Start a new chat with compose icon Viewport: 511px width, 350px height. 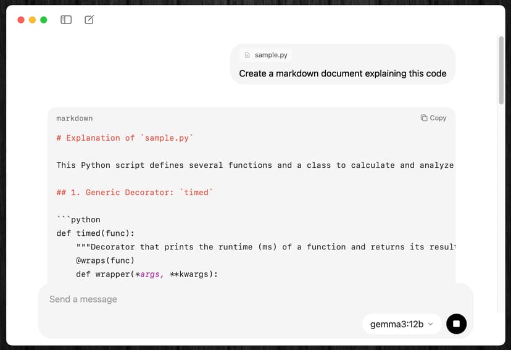(89, 20)
